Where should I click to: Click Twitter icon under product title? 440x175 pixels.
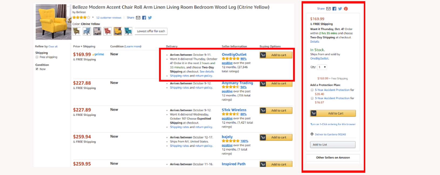coord(150,18)
